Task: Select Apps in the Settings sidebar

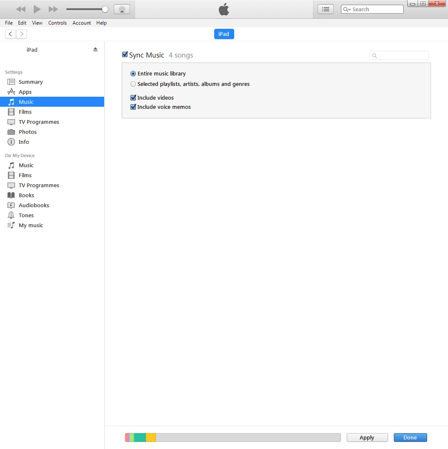Action: (25, 92)
